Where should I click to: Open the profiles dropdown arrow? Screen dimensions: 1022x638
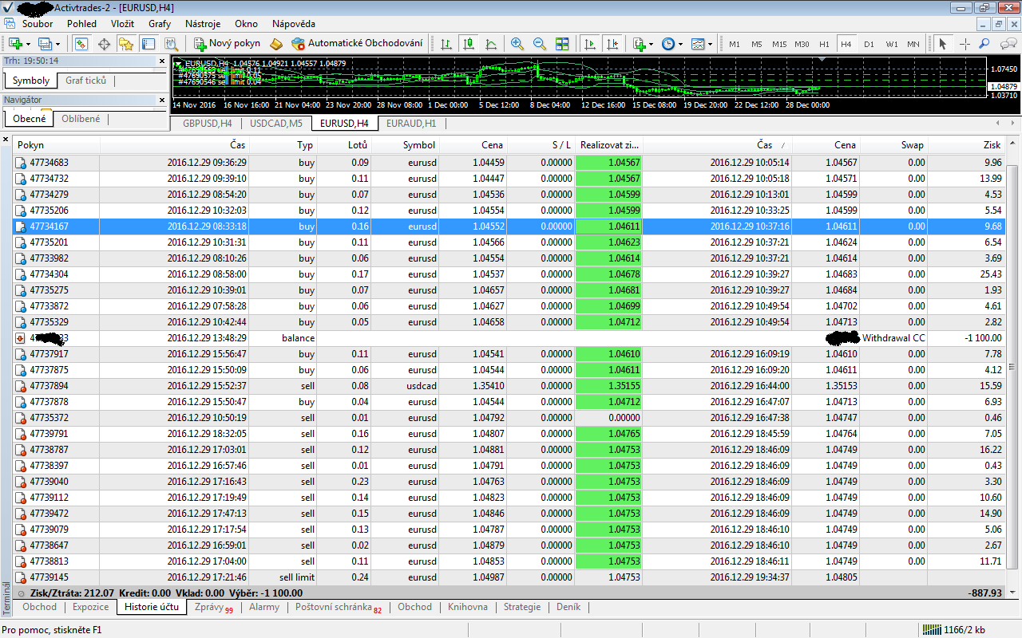point(56,44)
